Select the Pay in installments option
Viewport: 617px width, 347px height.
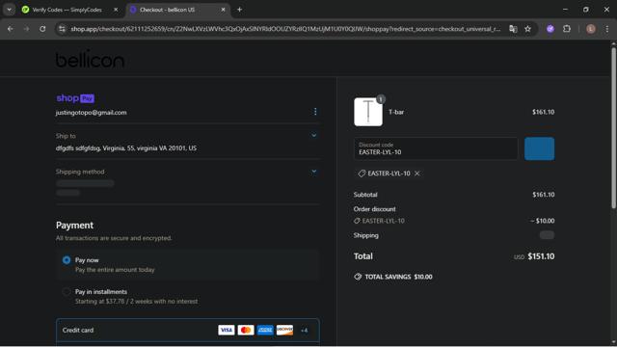[67, 292]
